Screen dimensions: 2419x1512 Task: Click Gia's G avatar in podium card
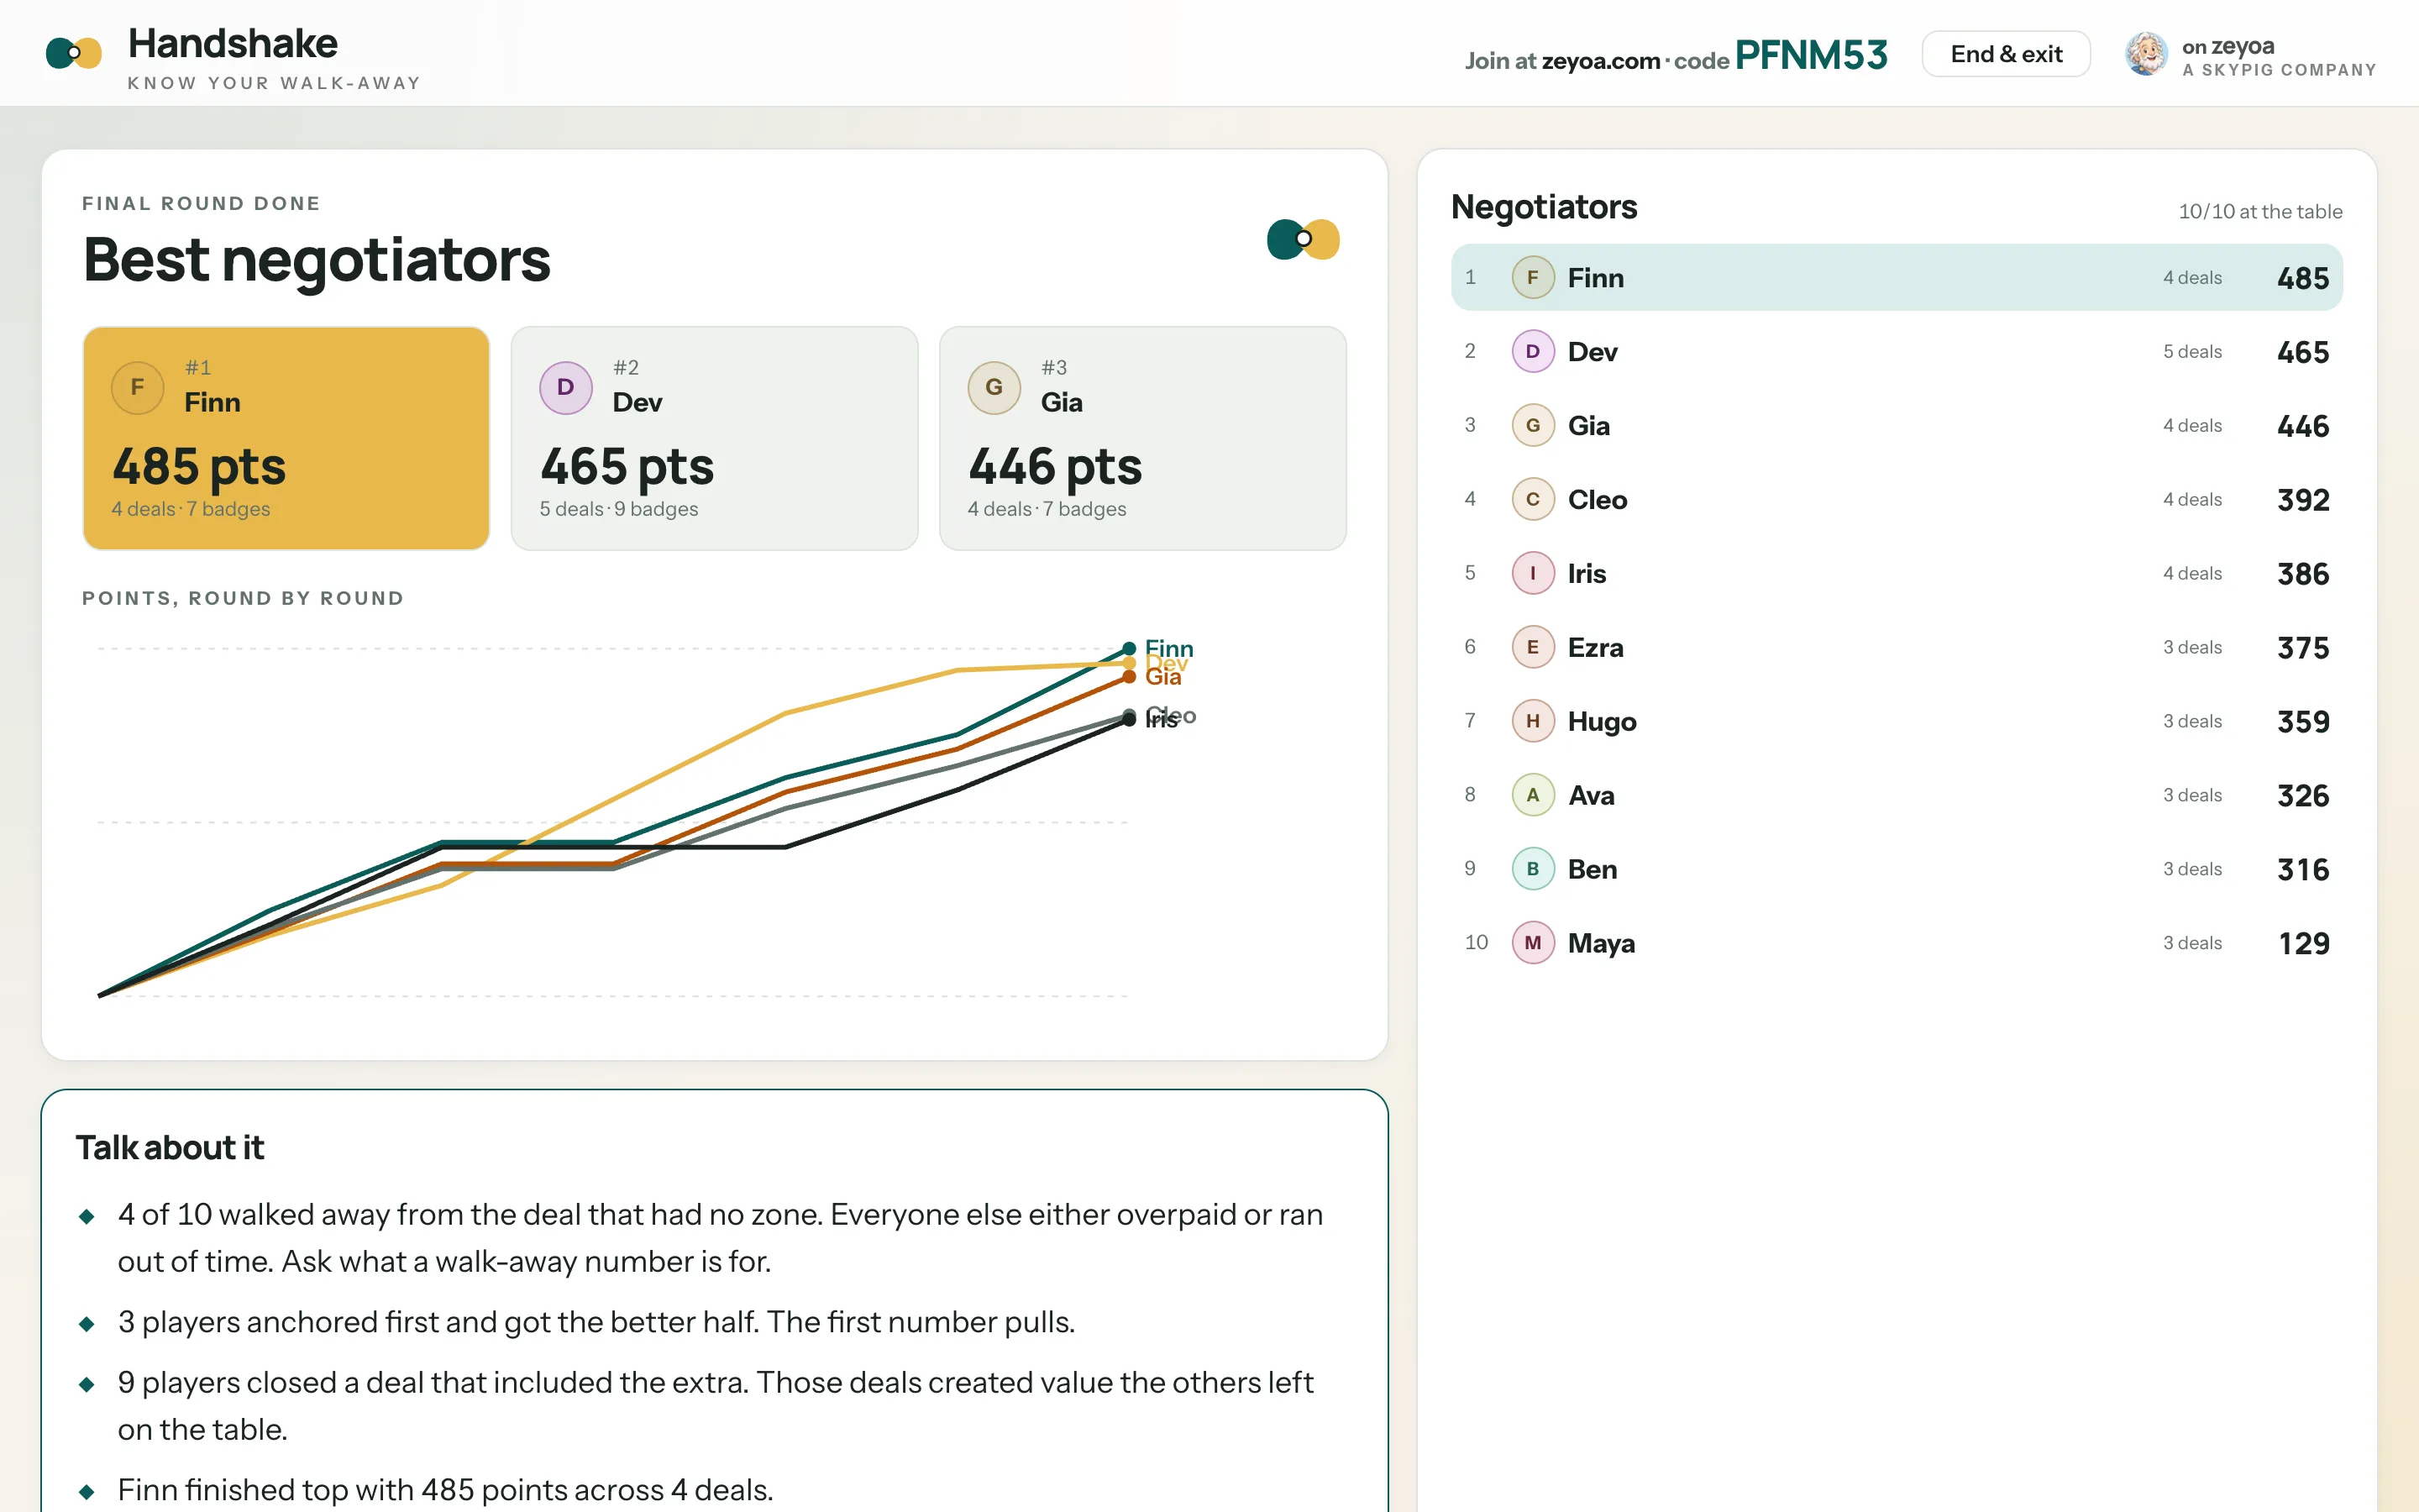[x=994, y=387]
